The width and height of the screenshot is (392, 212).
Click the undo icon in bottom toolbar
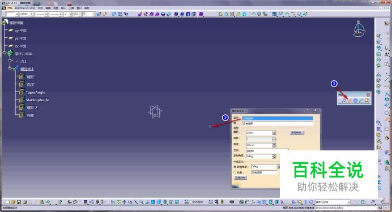click(48, 202)
